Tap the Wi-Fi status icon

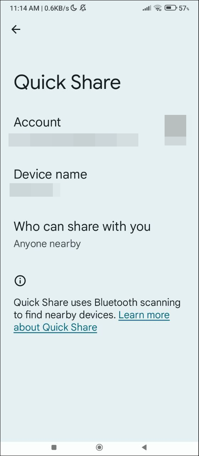158,8
